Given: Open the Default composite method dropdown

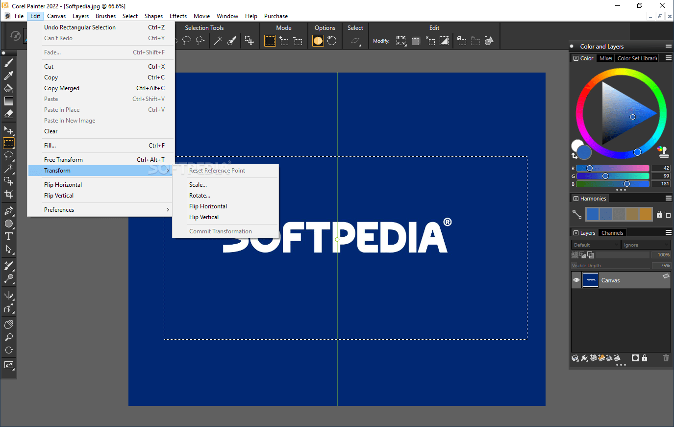Looking at the screenshot, I should [595, 245].
